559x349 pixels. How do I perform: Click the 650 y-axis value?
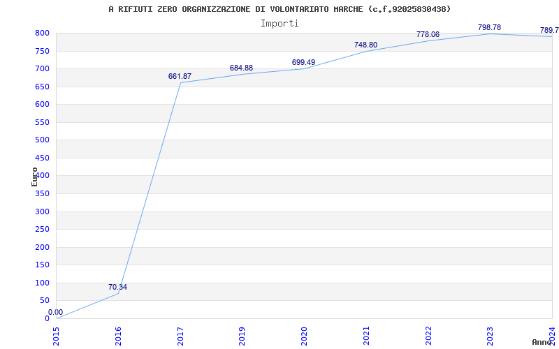tap(42, 87)
